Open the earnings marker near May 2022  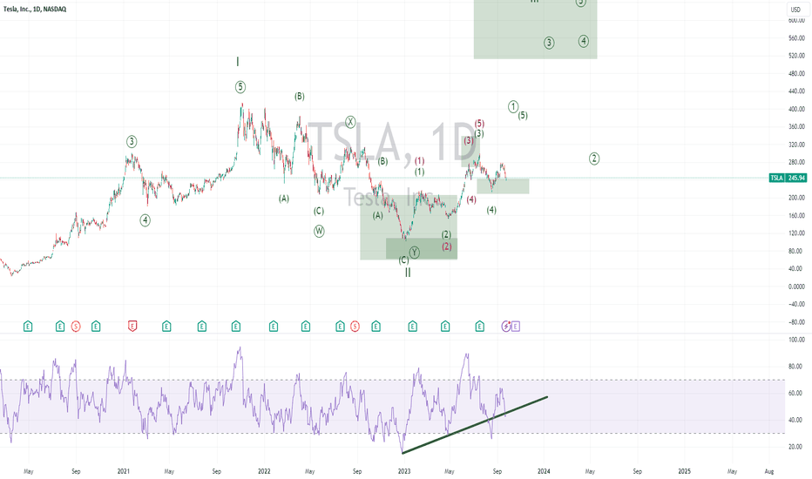[x=306, y=327]
